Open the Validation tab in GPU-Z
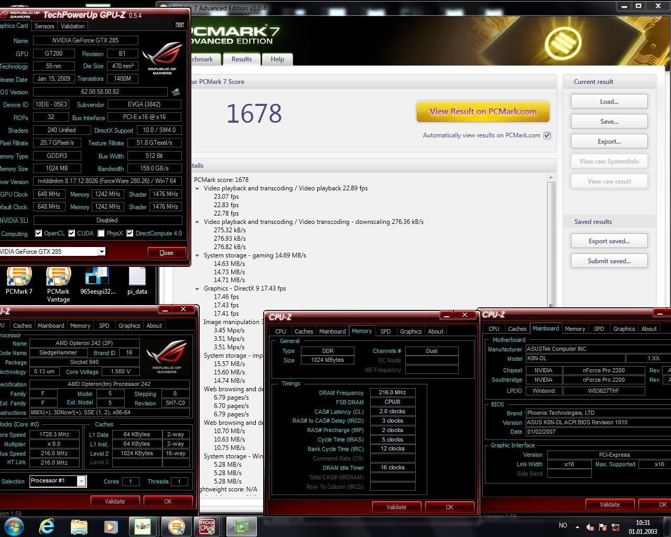Screen dimensions: 671x537 pos(72,26)
